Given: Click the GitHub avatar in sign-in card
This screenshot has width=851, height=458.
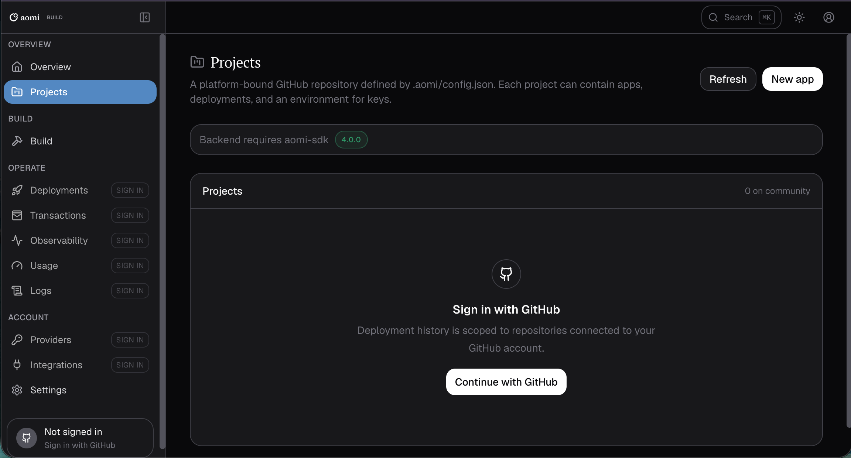Looking at the screenshot, I should click(x=27, y=438).
